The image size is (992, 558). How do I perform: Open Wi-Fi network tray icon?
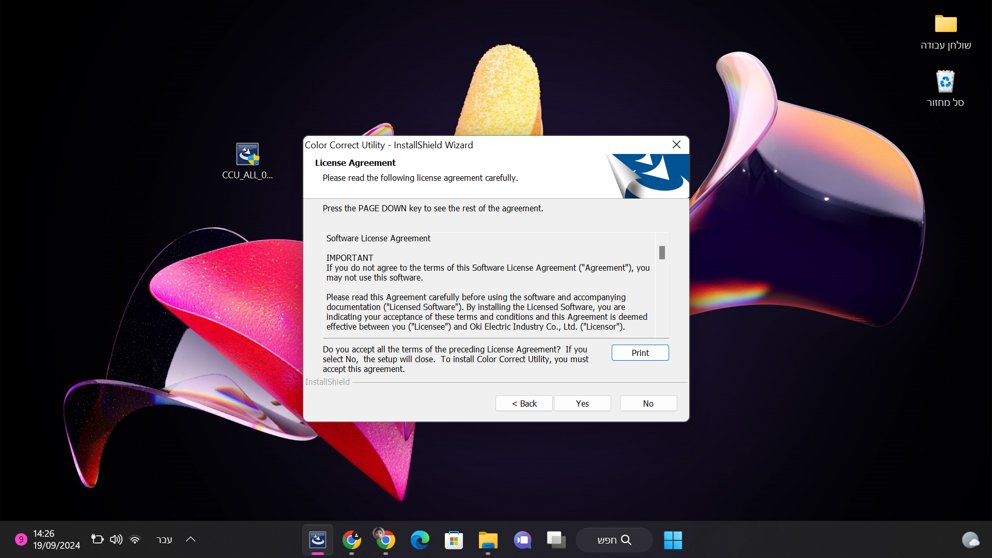tap(135, 539)
